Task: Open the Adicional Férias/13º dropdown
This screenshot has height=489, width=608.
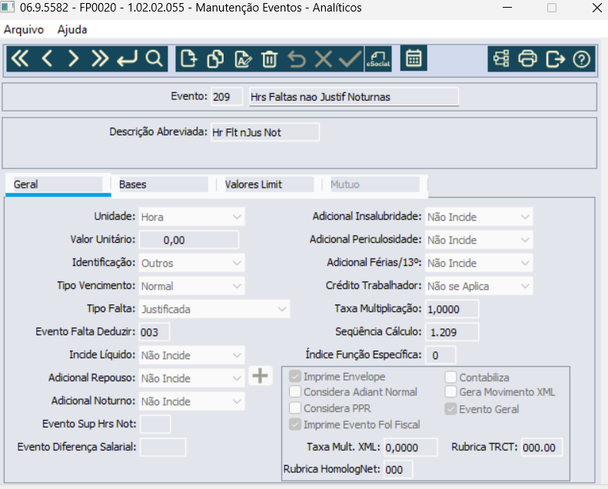Action: (x=479, y=263)
